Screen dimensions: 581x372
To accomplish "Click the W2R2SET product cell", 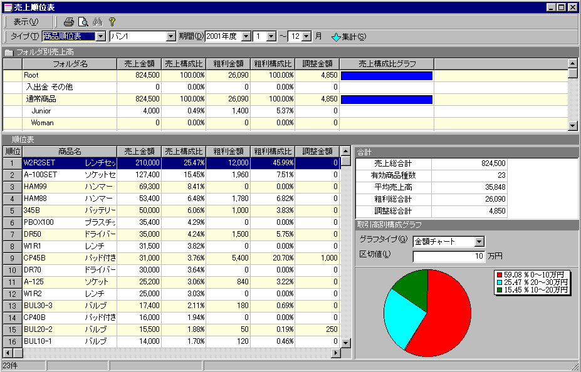I will pos(70,163).
